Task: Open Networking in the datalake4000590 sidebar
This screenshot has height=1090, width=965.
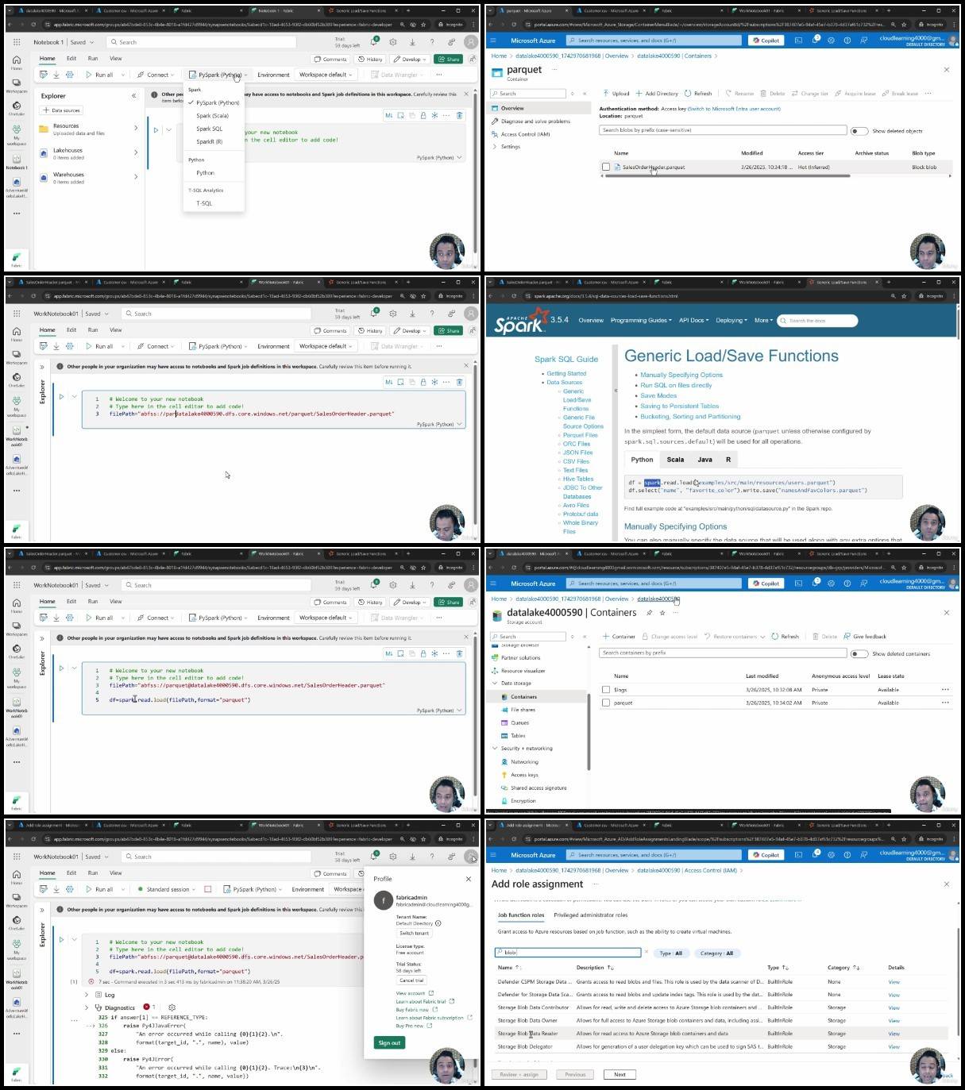Action: point(524,762)
